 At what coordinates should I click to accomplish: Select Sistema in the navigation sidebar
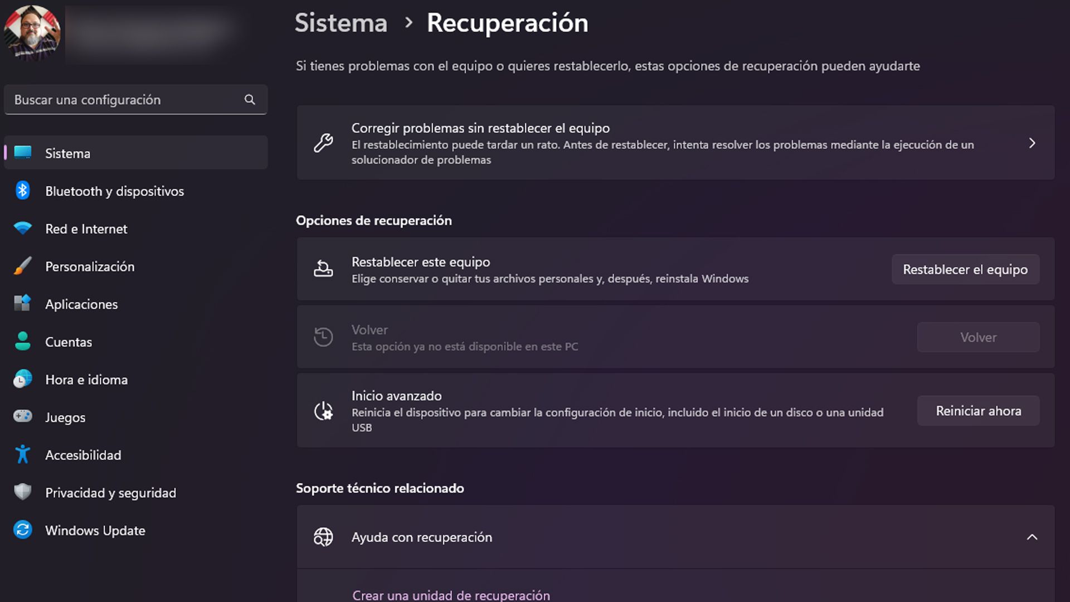click(x=67, y=153)
